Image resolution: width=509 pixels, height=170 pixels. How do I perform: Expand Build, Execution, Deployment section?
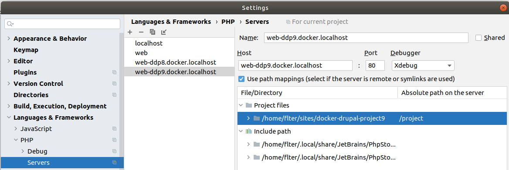coord(8,106)
